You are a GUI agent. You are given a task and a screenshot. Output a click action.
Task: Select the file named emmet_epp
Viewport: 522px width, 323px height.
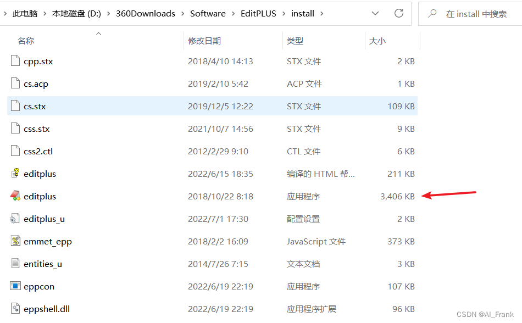coord(48,242)
